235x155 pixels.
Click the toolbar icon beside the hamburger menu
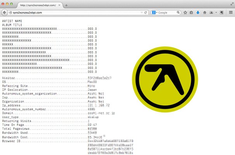pos(221,12)
